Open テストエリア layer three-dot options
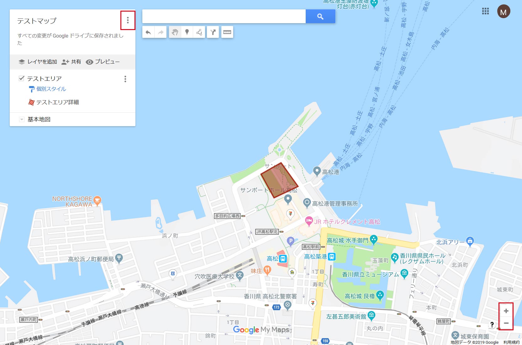The height and width of the screenshot is (345, 522). (125, 79)
